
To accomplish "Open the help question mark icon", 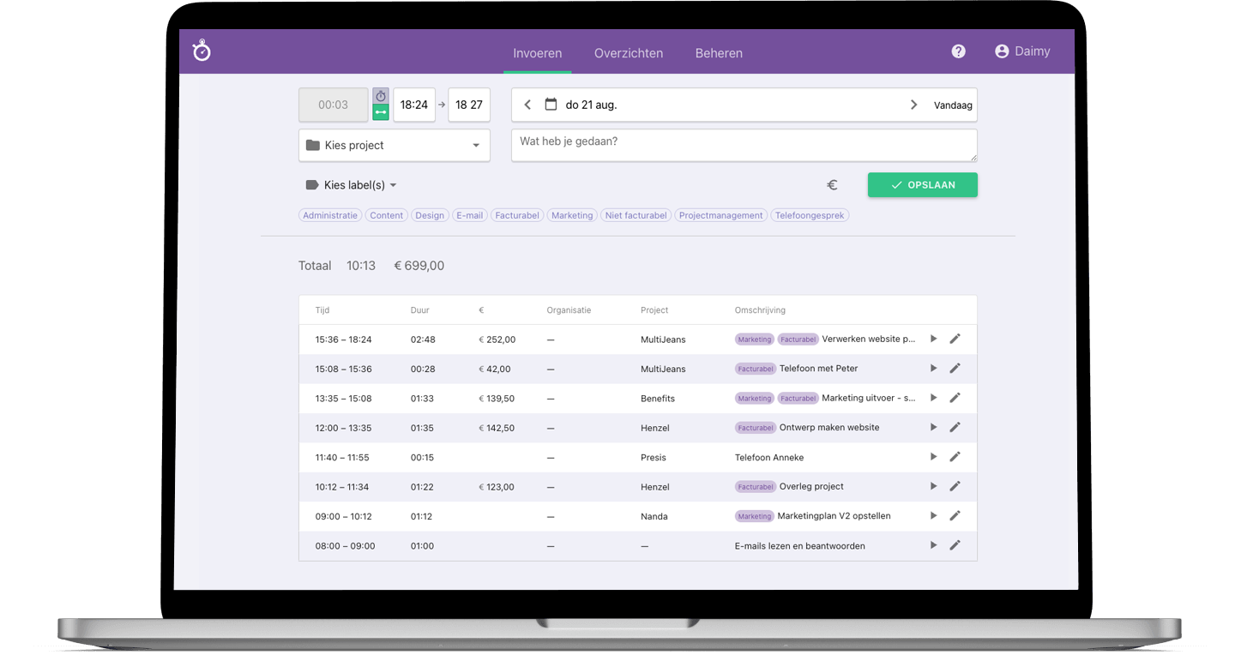I will (959, 51).
